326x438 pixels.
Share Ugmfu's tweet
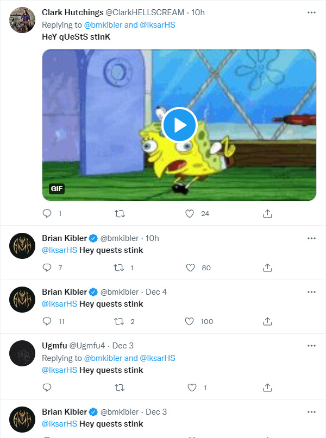(x=267, y=388)
